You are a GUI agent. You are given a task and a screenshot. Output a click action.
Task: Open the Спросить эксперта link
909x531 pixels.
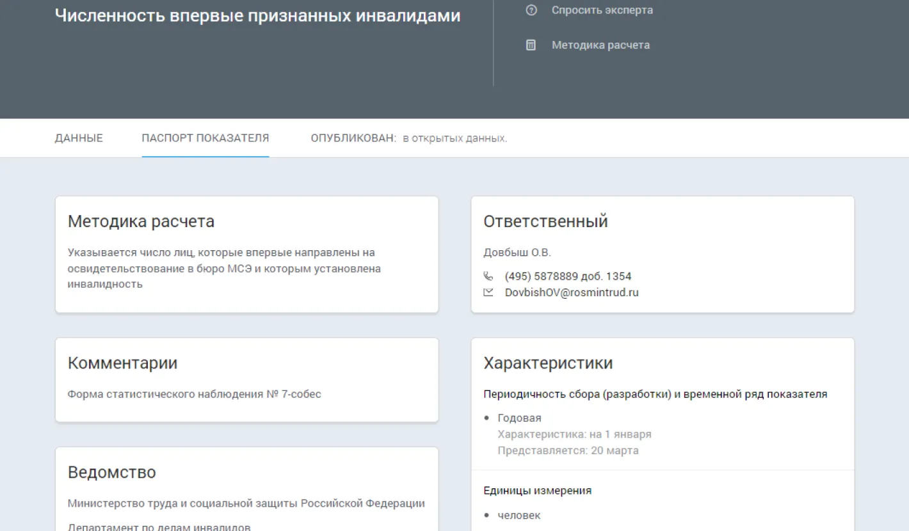pos(602,10)
